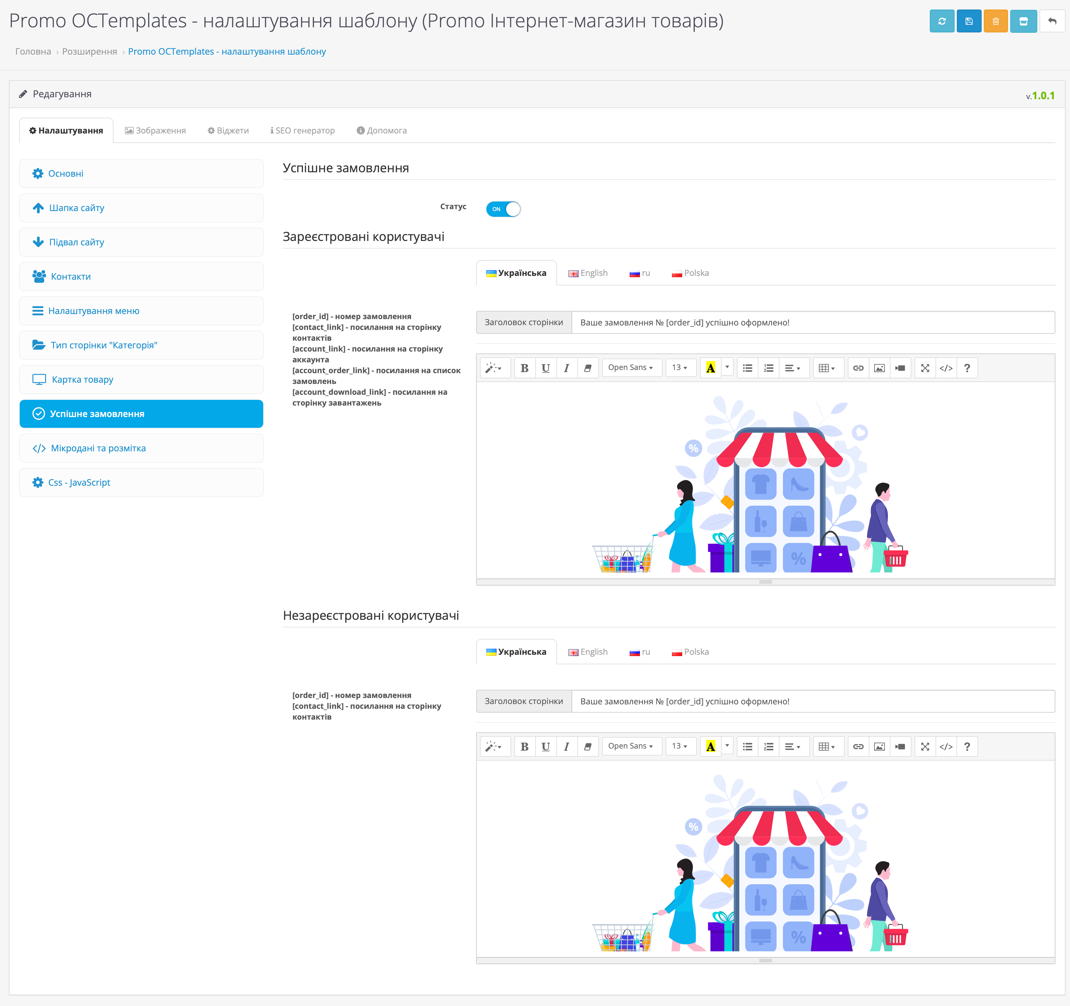Click the orange trash icon button
Screen dimensions: 1070x1006
(995, 22)
